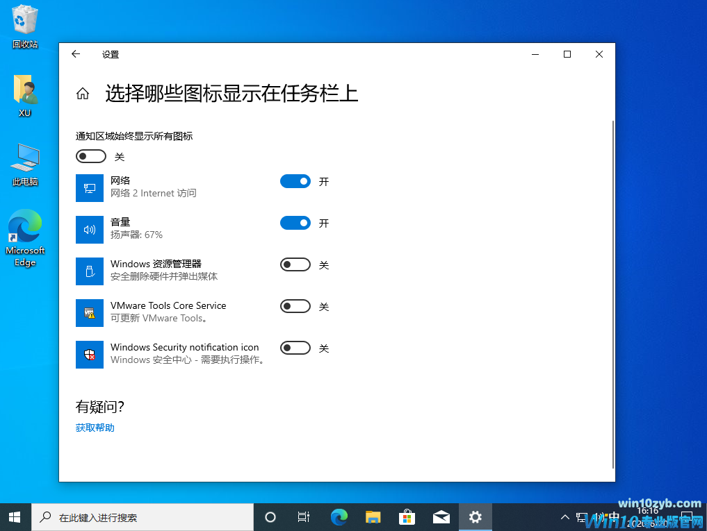707x531 pixels.
Task: Turn on VMware Tools Core Service toggle
Action: coord(295,306)
